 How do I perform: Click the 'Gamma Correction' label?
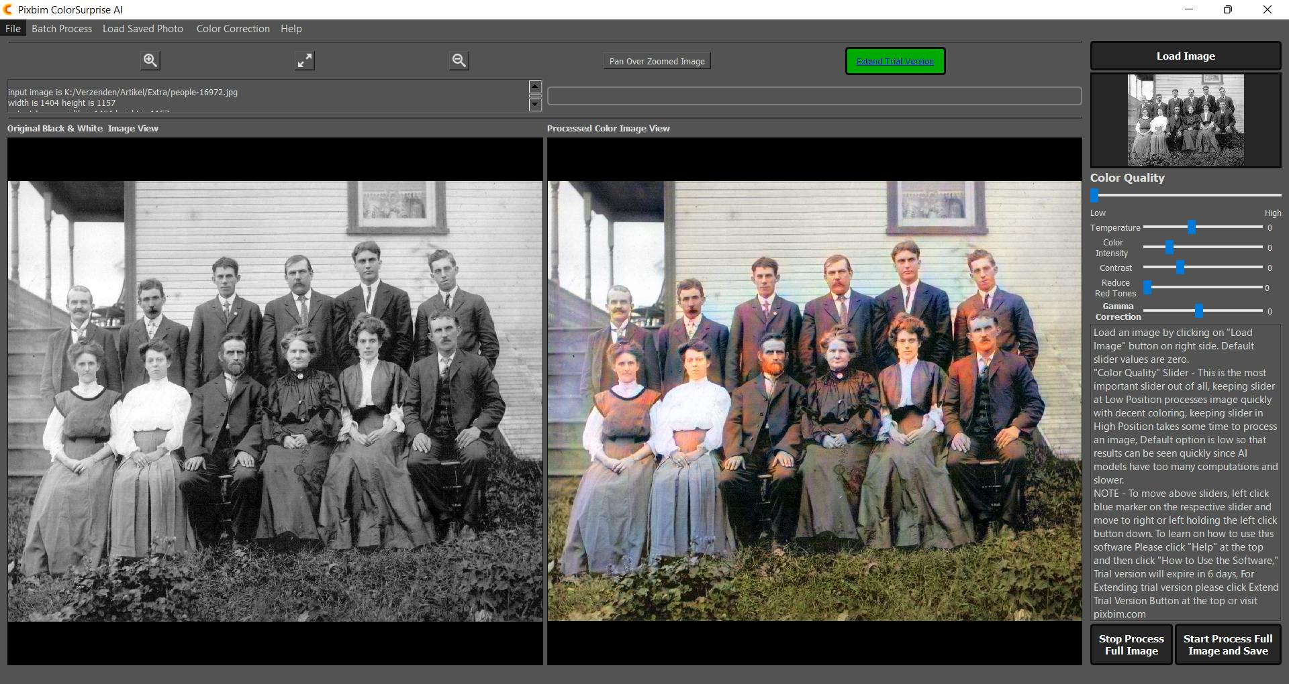pyautogui.click(x=1118, y=312)
